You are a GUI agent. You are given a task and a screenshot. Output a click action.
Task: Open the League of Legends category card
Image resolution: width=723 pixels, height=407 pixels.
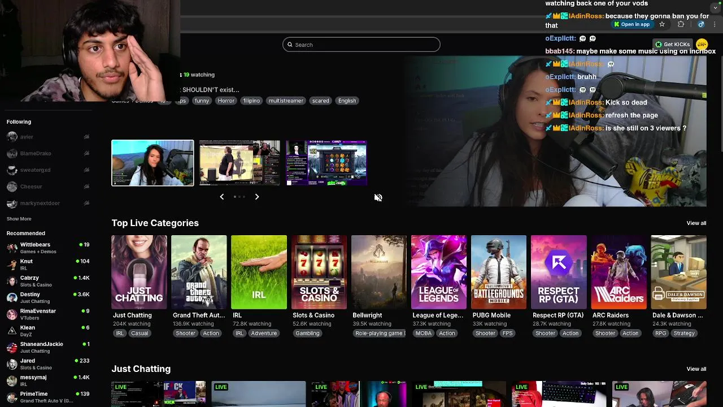click(x=439, y=272)
